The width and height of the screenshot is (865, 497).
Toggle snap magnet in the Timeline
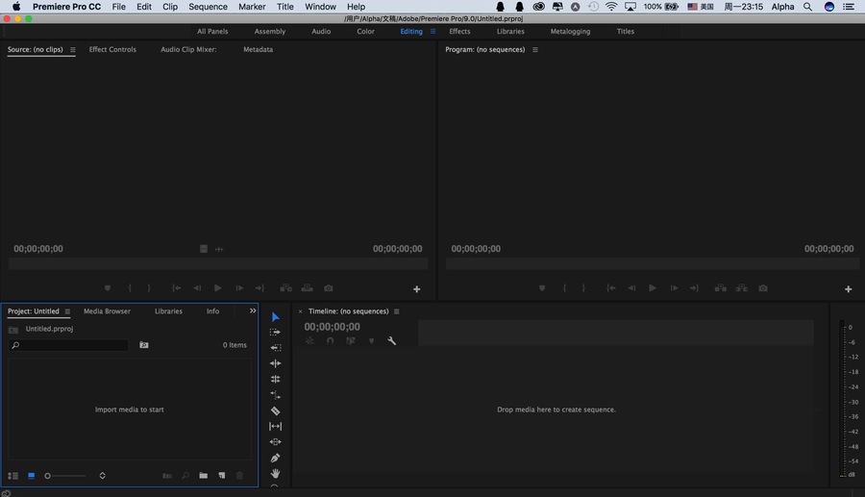click(x=330, y=340)
